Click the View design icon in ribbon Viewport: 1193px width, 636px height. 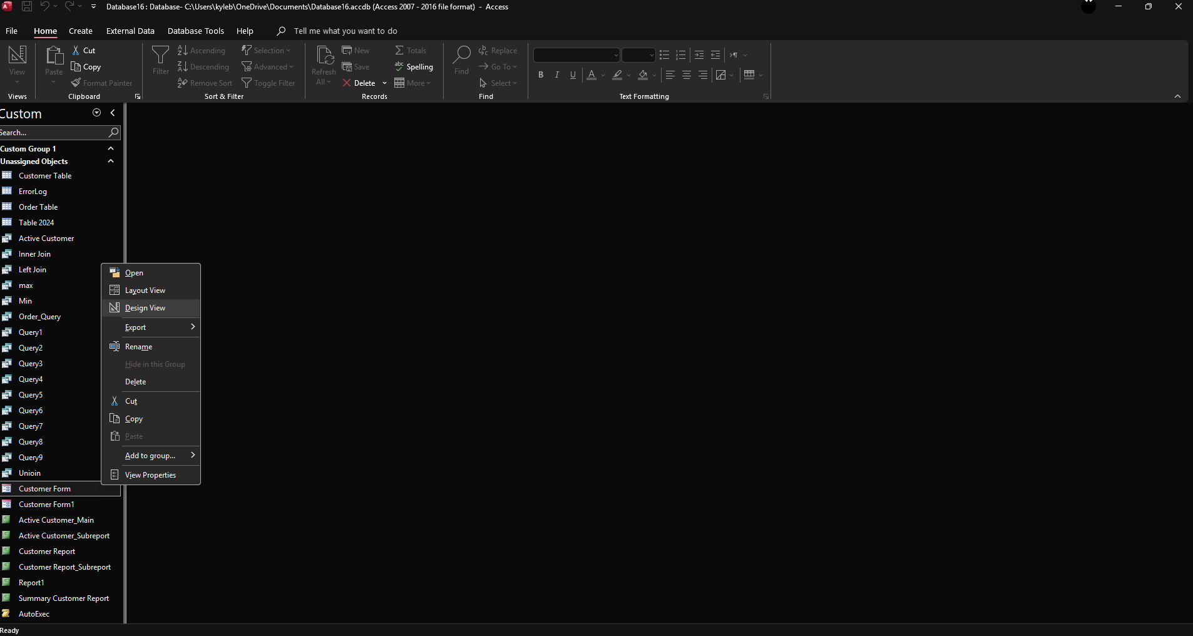[17, 55]
